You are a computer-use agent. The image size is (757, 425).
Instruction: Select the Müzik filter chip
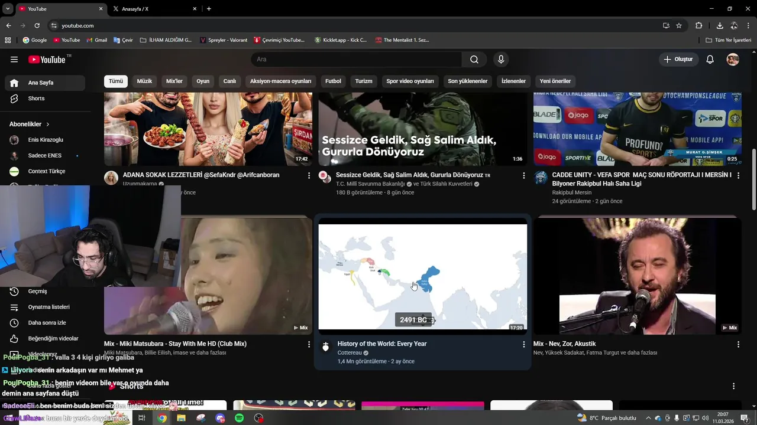point(144,81)
